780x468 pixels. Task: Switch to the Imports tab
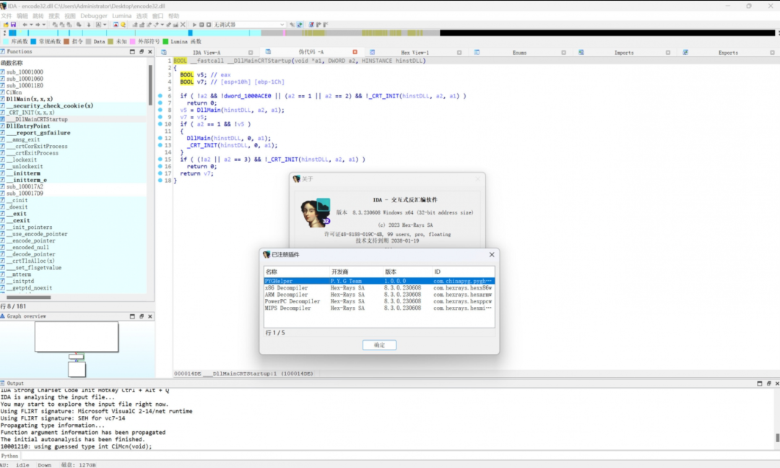(x=624, y=52)
